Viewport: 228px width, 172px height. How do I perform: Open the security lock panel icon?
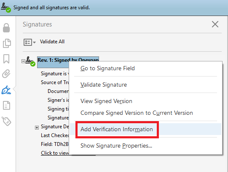tap(6, 28)
